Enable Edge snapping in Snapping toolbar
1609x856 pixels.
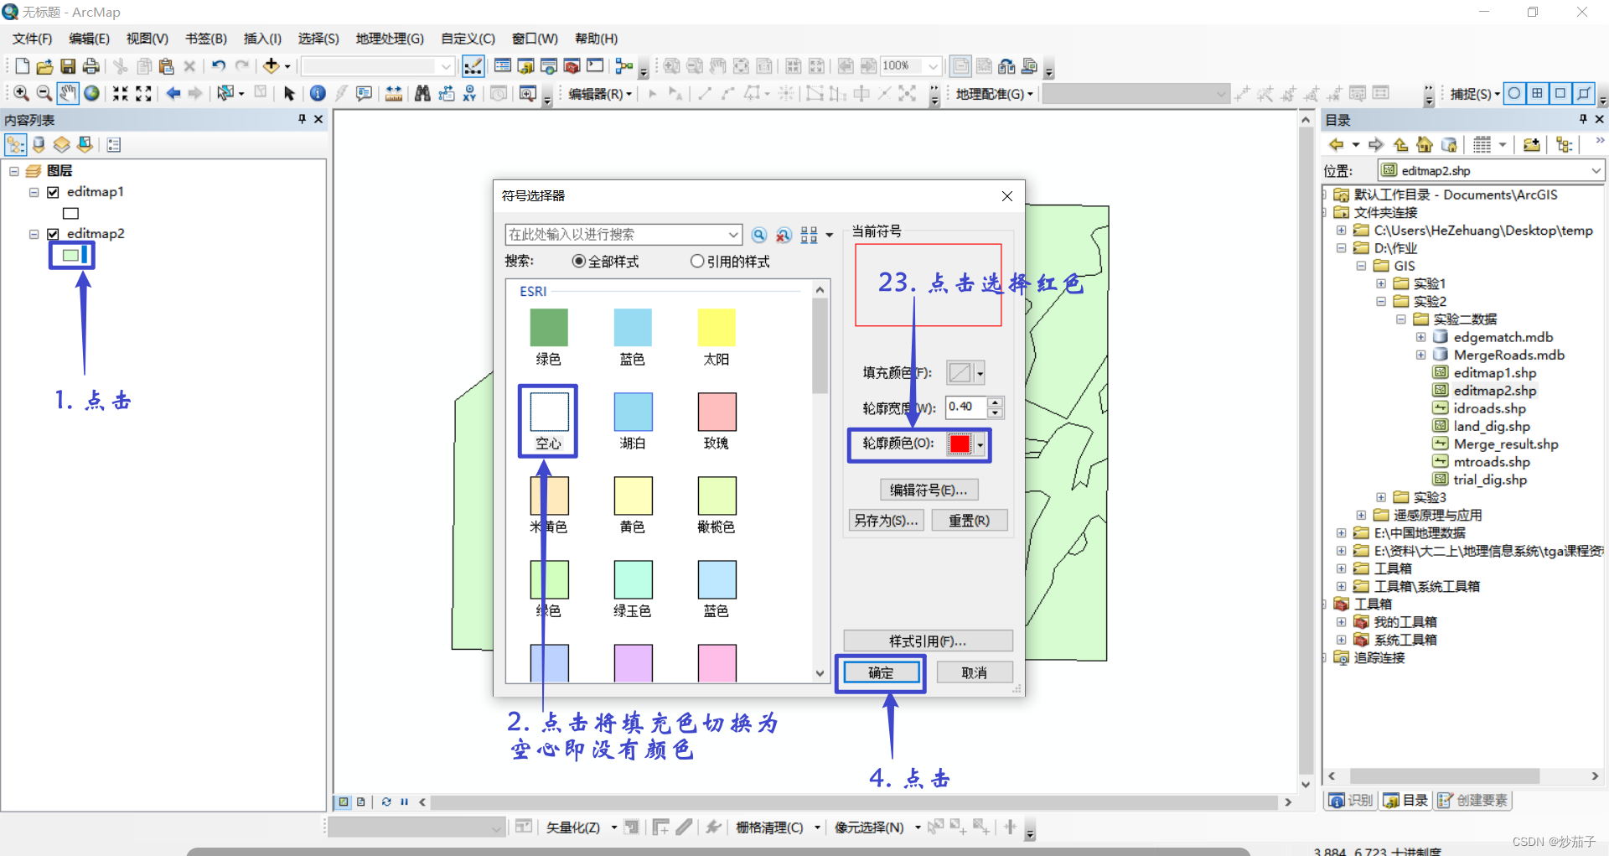1583,93
